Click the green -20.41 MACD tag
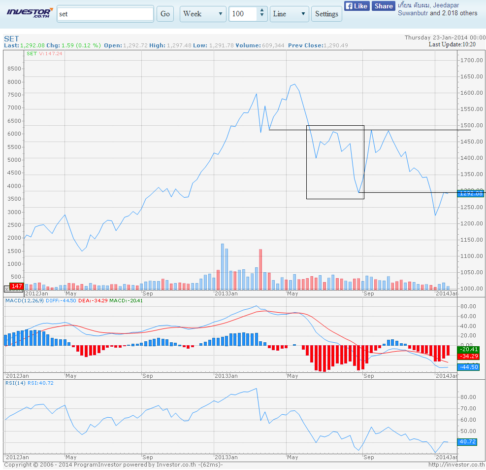The height and width of the screenshot is (470, 486). tap(469, 349)
